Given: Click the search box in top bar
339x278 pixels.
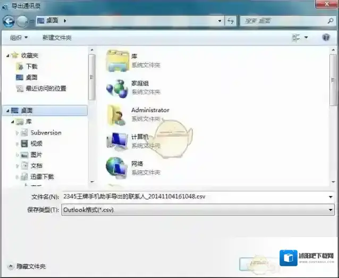Looking at the screenshot, I should tap(284, 21).
